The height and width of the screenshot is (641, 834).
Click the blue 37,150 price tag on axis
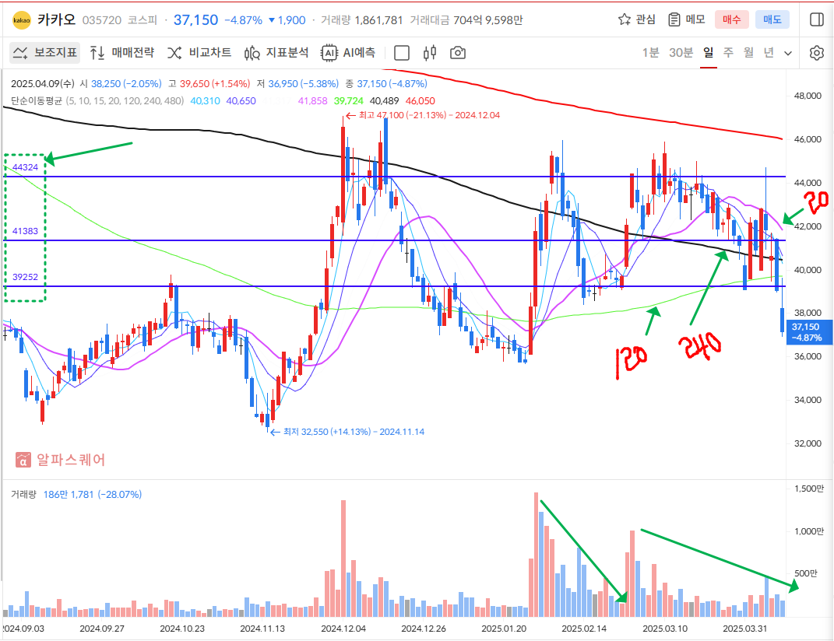pyautogui.click(x=809, y=332)
